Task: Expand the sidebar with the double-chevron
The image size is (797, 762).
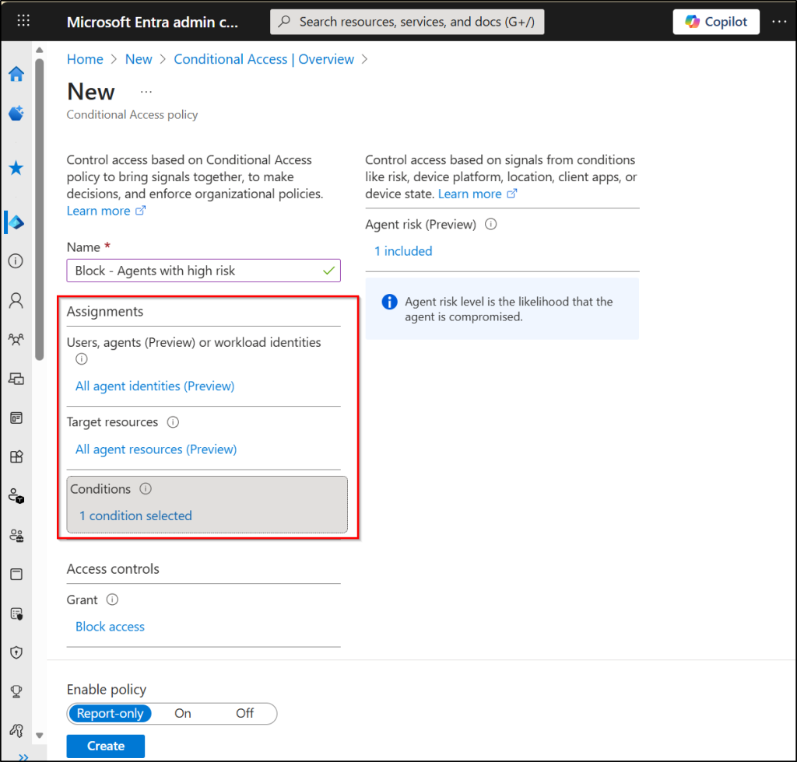Action: 23,755
